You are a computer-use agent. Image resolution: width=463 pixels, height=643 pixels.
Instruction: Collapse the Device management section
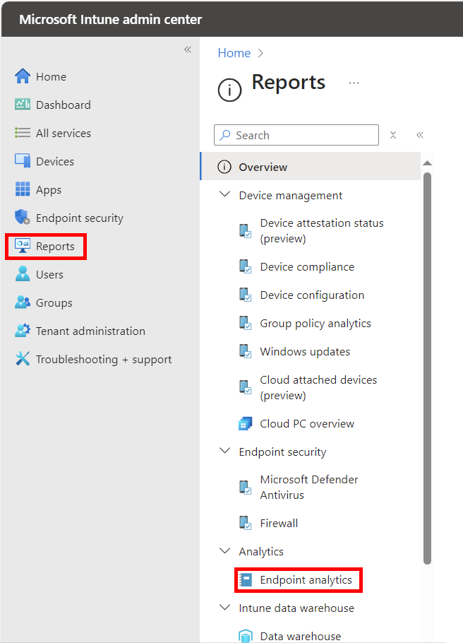coord(224,194)
